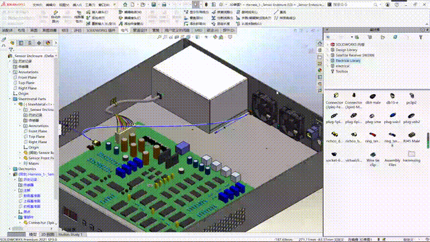This screenshot has width=430, height=242.
Task: Select the Wire tie clip library part
Action: 373,159
